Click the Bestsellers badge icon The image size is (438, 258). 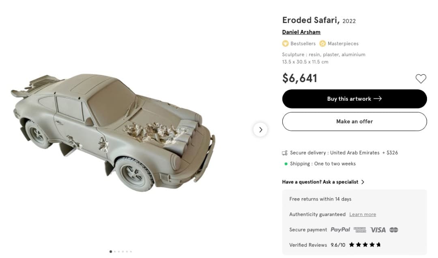(x=286, y=43)
